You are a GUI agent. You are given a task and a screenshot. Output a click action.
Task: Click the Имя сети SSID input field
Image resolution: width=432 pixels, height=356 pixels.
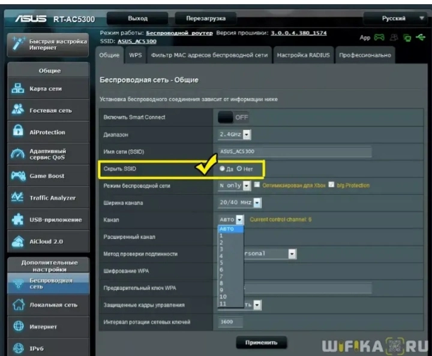295,152
